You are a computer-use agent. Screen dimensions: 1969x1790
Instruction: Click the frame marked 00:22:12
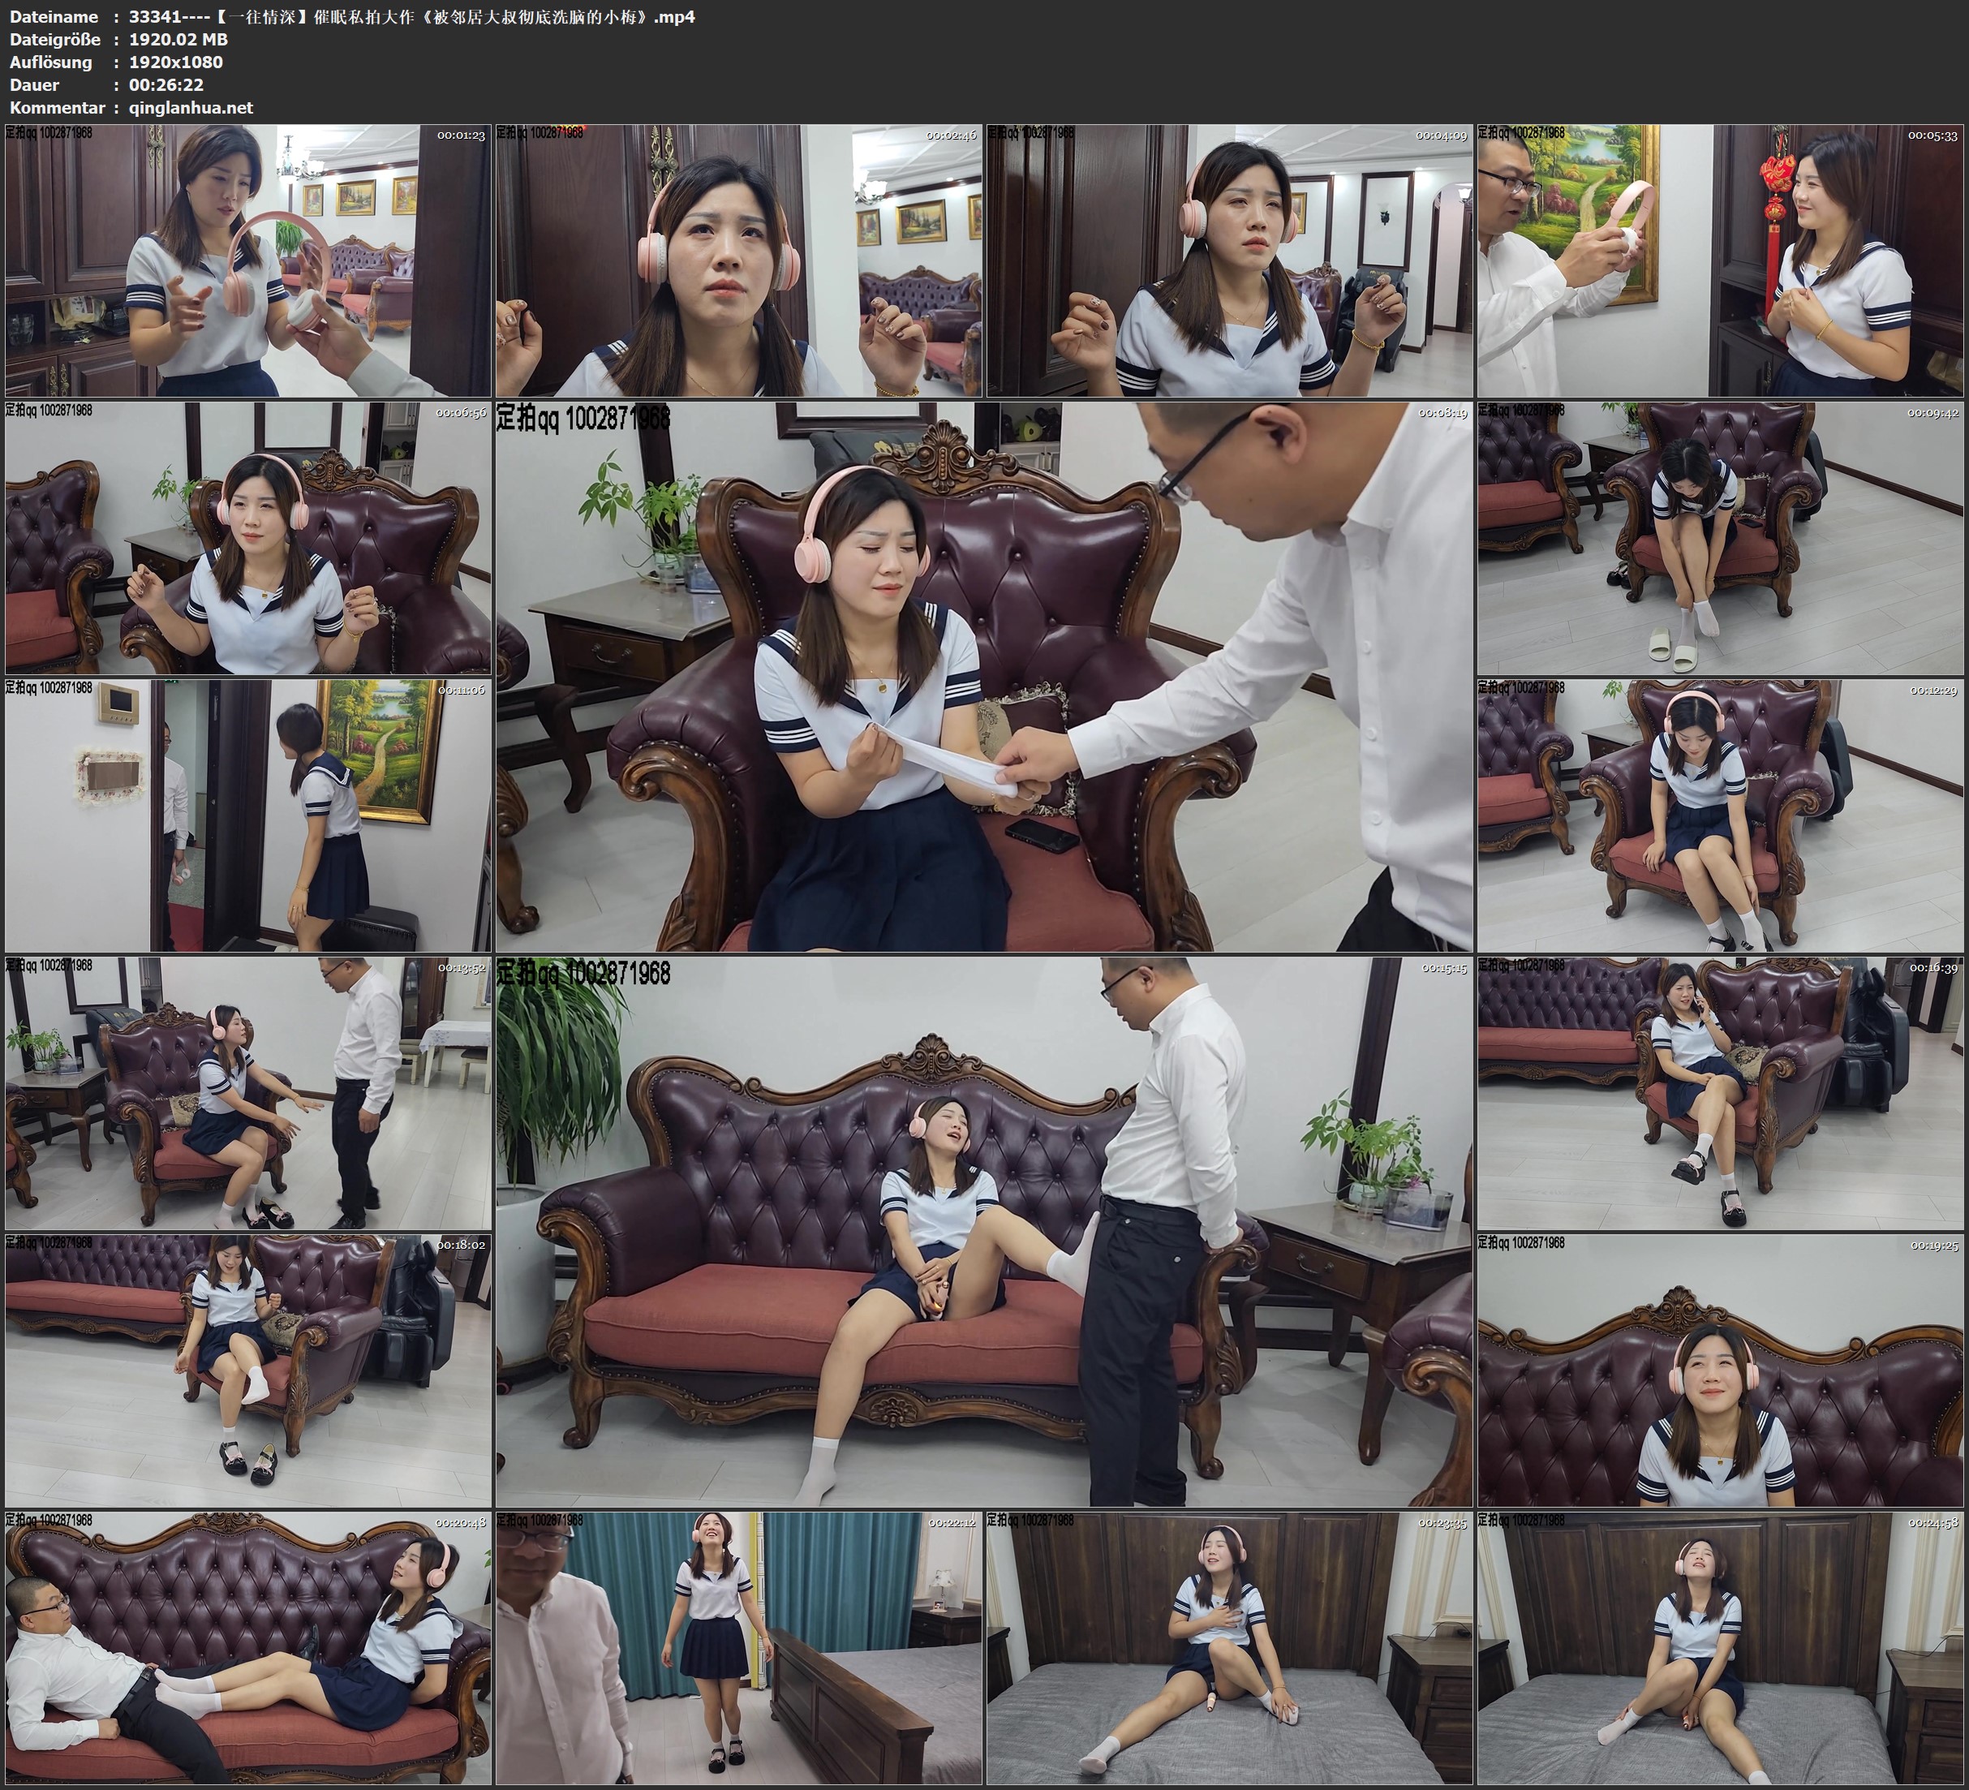point(738,1647)
